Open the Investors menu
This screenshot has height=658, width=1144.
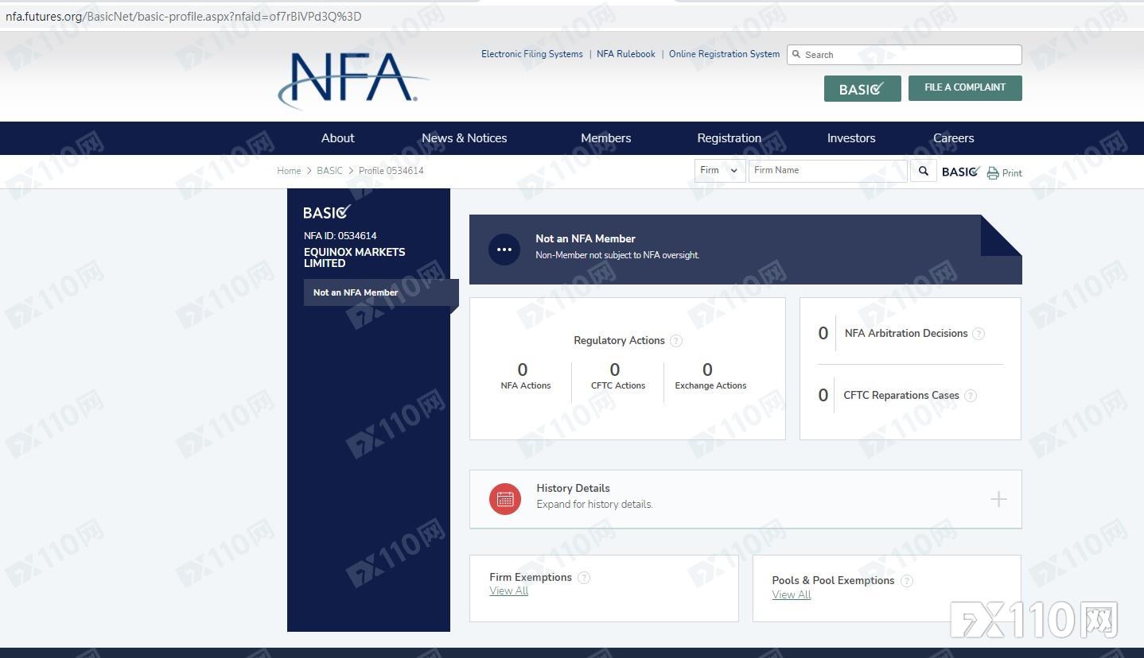[851, 138]
